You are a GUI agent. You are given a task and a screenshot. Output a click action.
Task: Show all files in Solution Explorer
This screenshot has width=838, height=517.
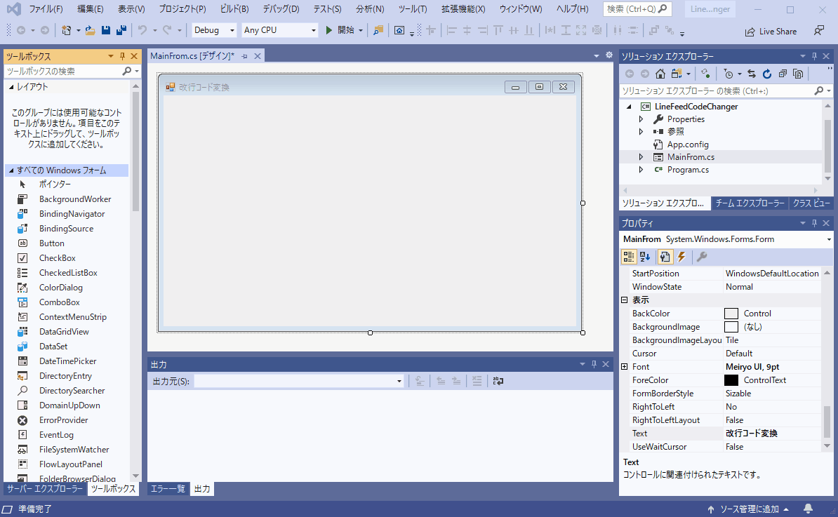coord(798,74)
